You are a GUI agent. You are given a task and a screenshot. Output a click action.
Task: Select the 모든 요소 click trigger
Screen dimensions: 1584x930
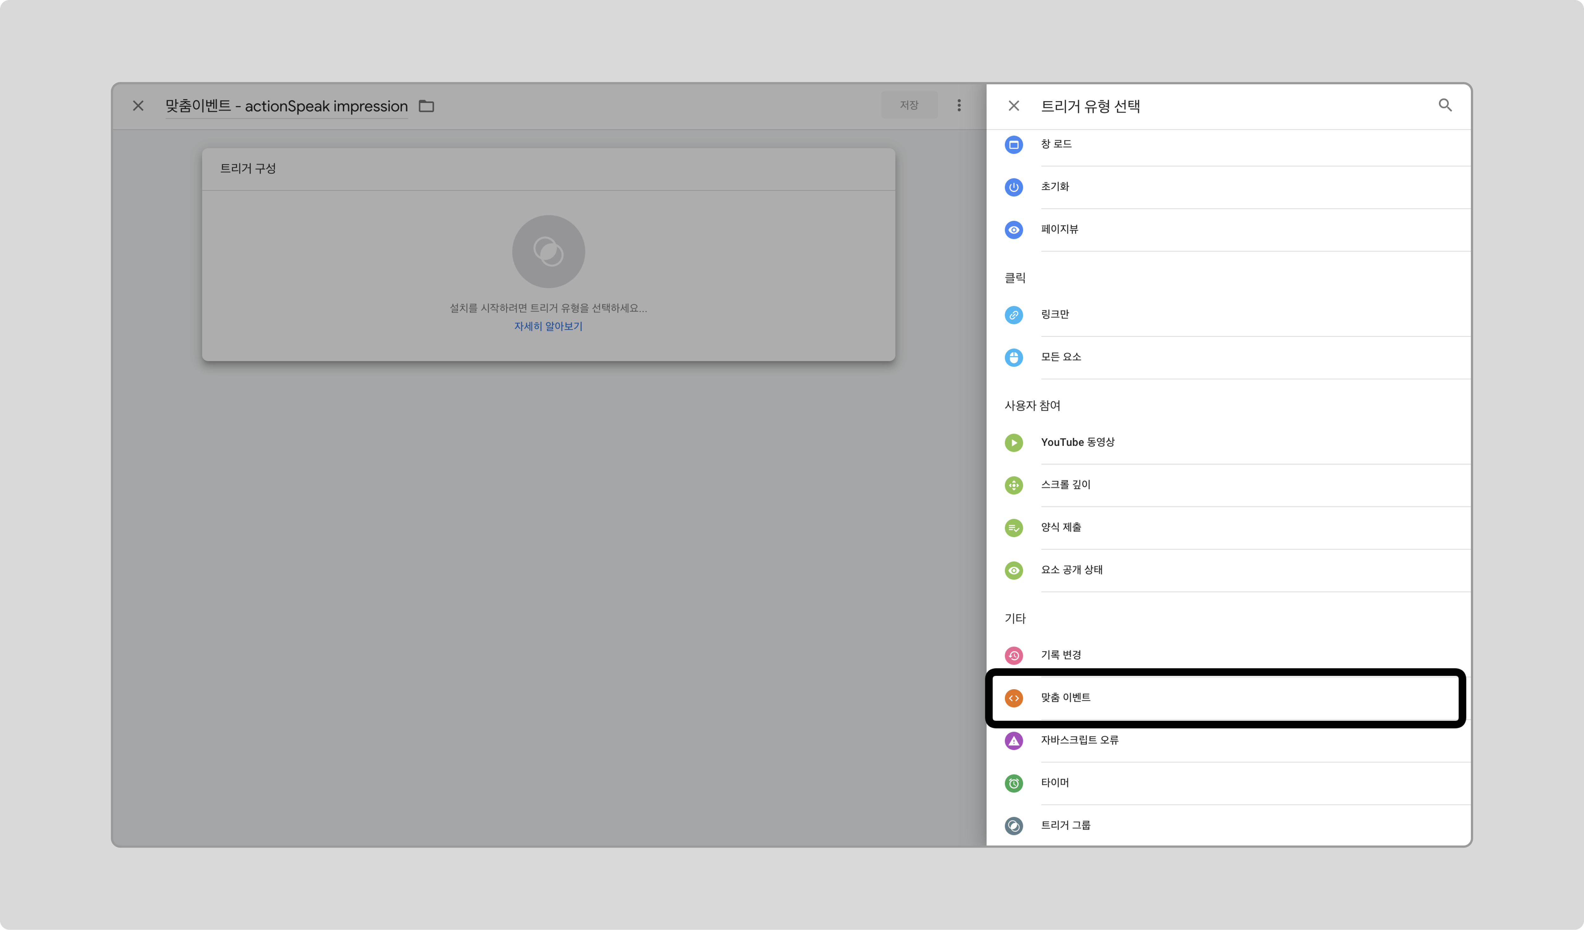(1228, 358)
